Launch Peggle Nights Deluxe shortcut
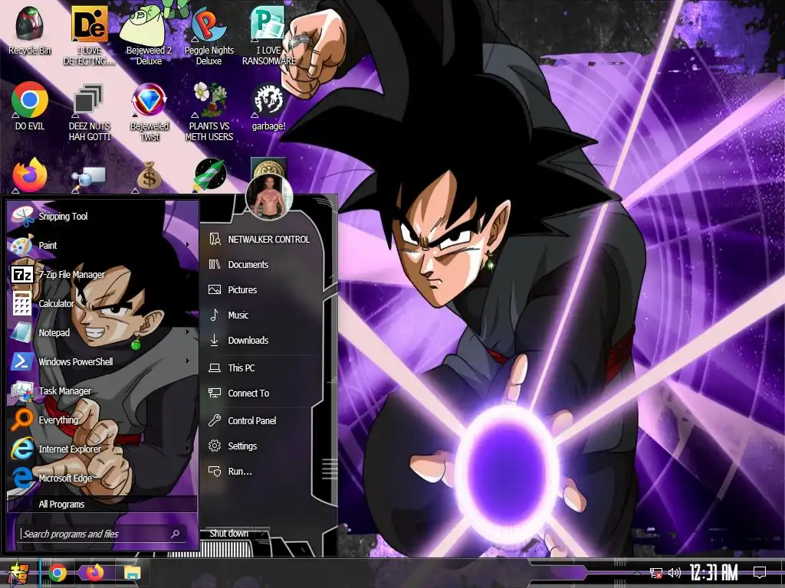This screenshot has height=588, width=785. click(x=209, y=35)
